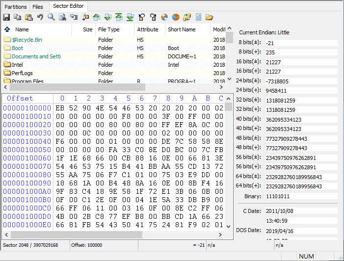Click the Save floppy disk icon
344x261 pixels.
click(6, 17)
